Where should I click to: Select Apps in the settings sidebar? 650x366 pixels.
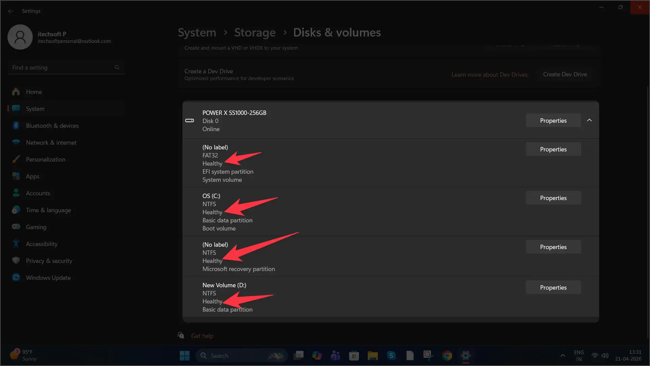(33, 176)
